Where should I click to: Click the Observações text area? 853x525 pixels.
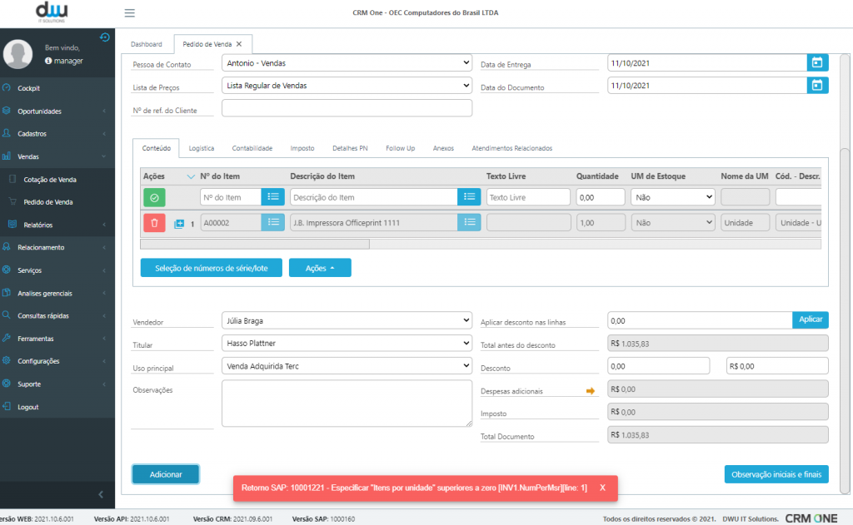(347, 404)
